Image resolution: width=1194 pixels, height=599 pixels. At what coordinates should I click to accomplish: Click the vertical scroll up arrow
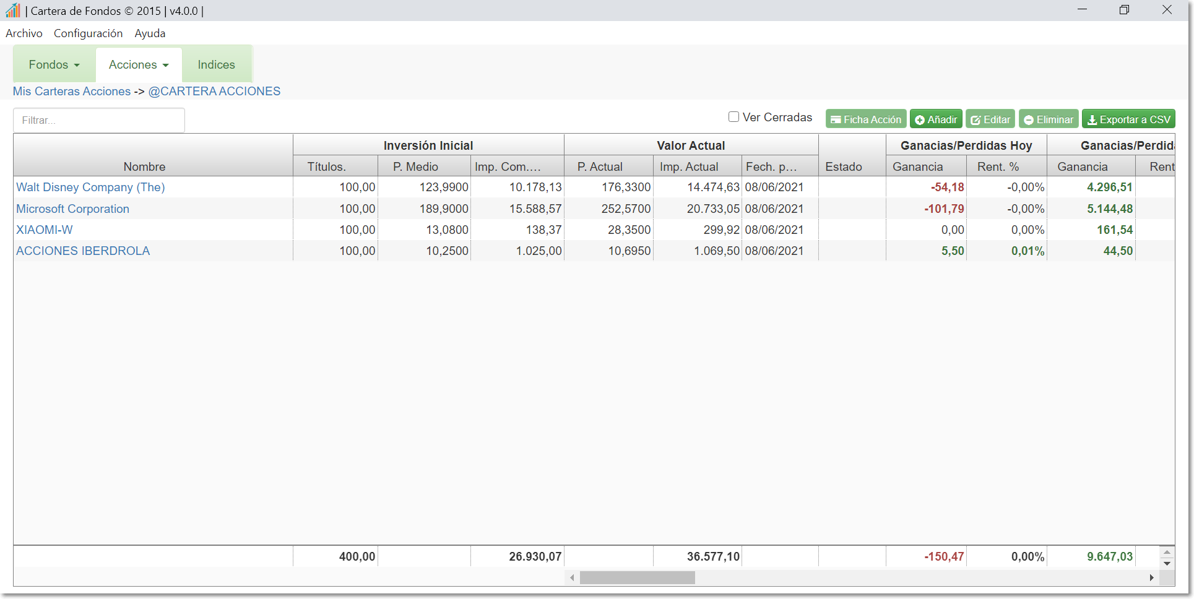pos(1167,552)
